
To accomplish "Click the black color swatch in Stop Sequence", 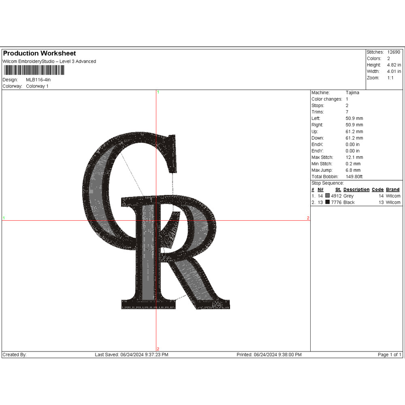I will click(327, 202).
